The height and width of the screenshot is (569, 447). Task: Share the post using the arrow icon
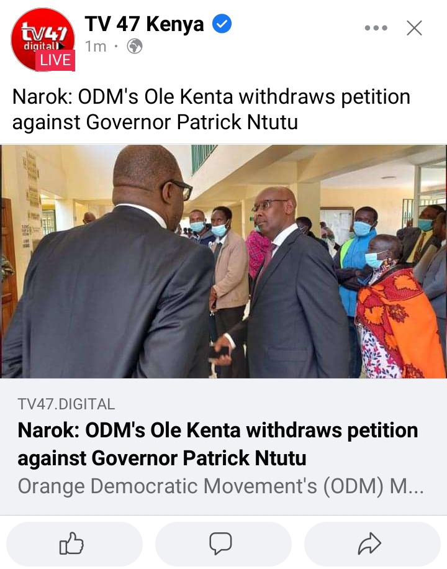(x=369, y=544)
